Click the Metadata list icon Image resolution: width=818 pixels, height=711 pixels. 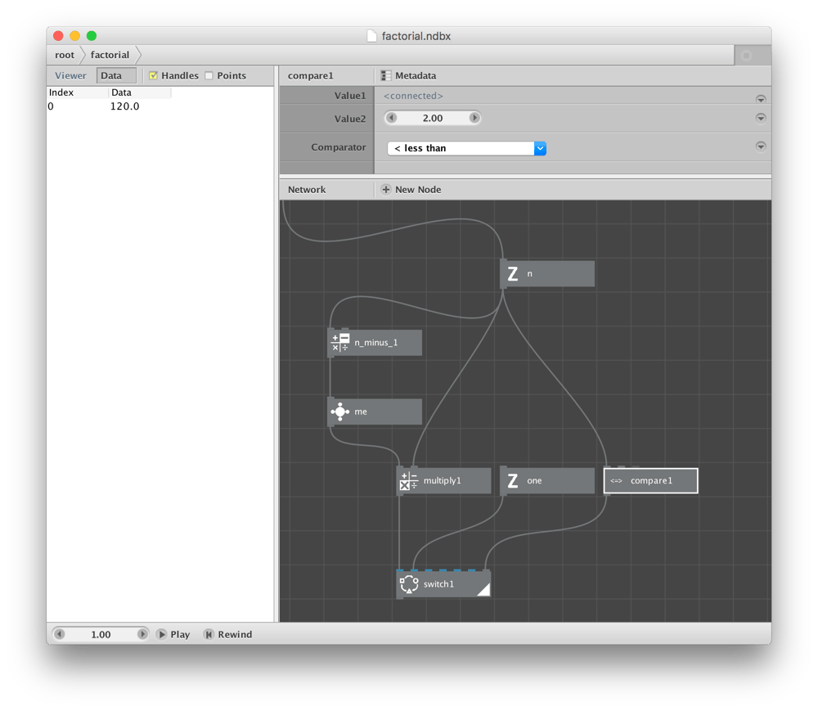point(386,75)
